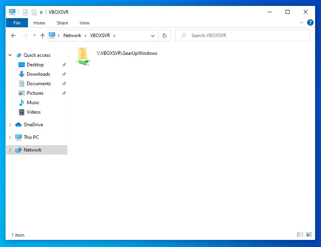321x247 pixels.
Task: Collapse the Quick access tree node
Action: [10, 55]
